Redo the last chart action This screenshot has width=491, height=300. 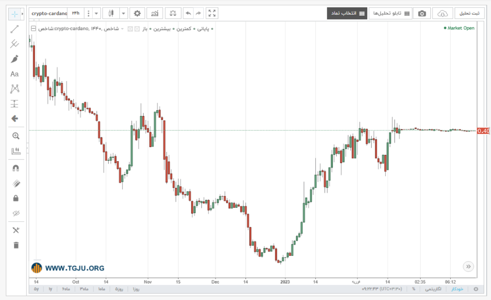pos(198,13)
